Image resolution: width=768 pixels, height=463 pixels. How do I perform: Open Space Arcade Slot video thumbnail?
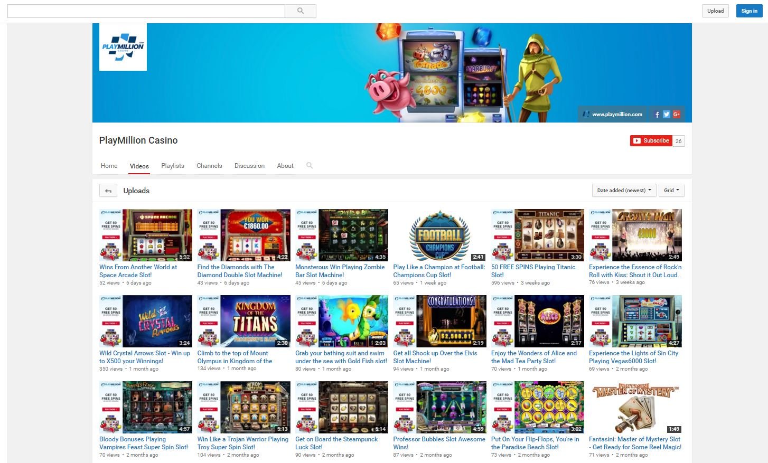point(146,235)
